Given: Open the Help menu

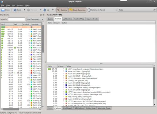Looking at the screenshot, I should [27, 5].
